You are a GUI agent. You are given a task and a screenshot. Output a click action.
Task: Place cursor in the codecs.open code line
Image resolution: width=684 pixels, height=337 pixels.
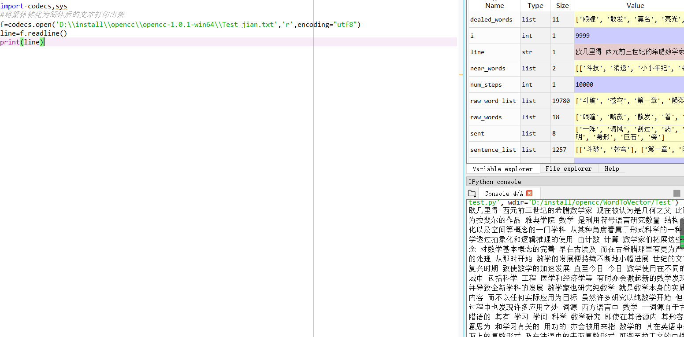(180, 25)
